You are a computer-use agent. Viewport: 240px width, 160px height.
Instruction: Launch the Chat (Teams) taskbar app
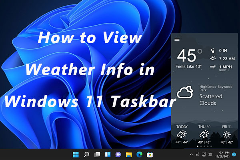coord(118,154)
